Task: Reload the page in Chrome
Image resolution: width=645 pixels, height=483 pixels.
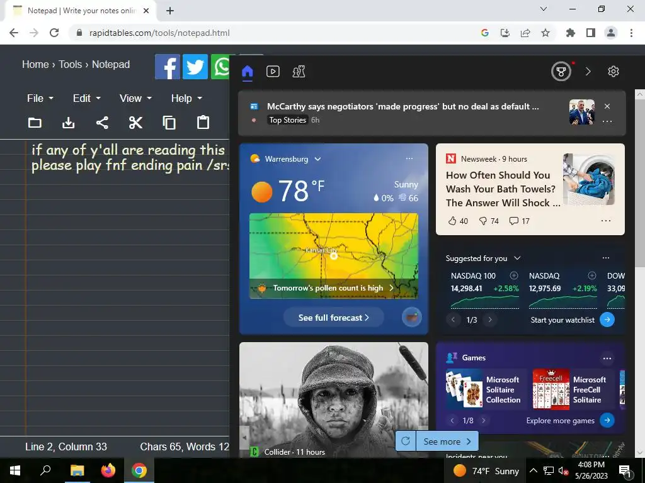Action: pos(54,33)
